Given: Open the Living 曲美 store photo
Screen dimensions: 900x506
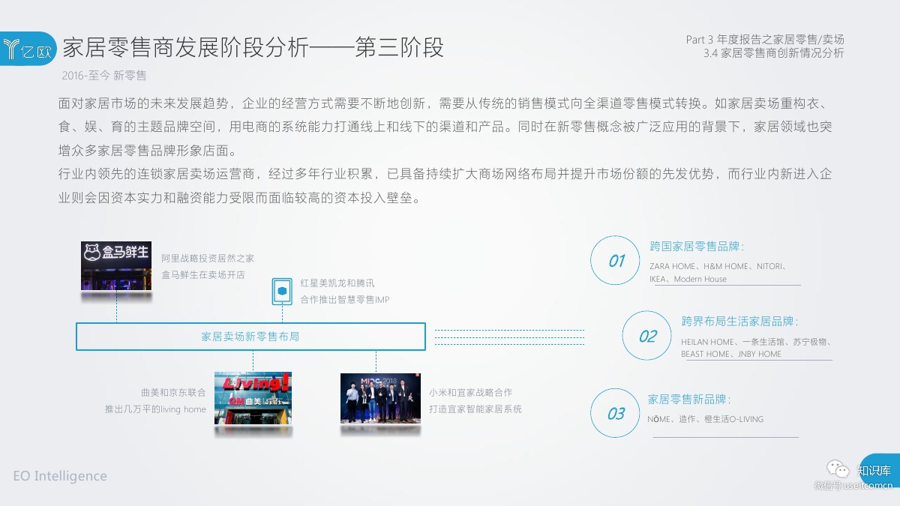Looking at the screenshot, I should point(253,398).
